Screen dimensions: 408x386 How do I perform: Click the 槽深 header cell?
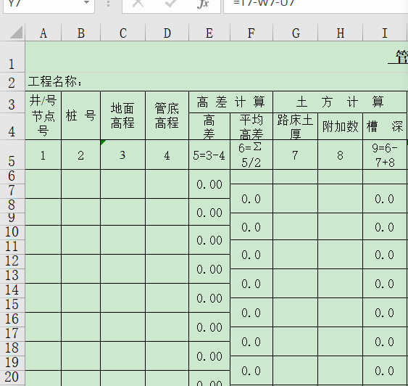tap(385, 126)
